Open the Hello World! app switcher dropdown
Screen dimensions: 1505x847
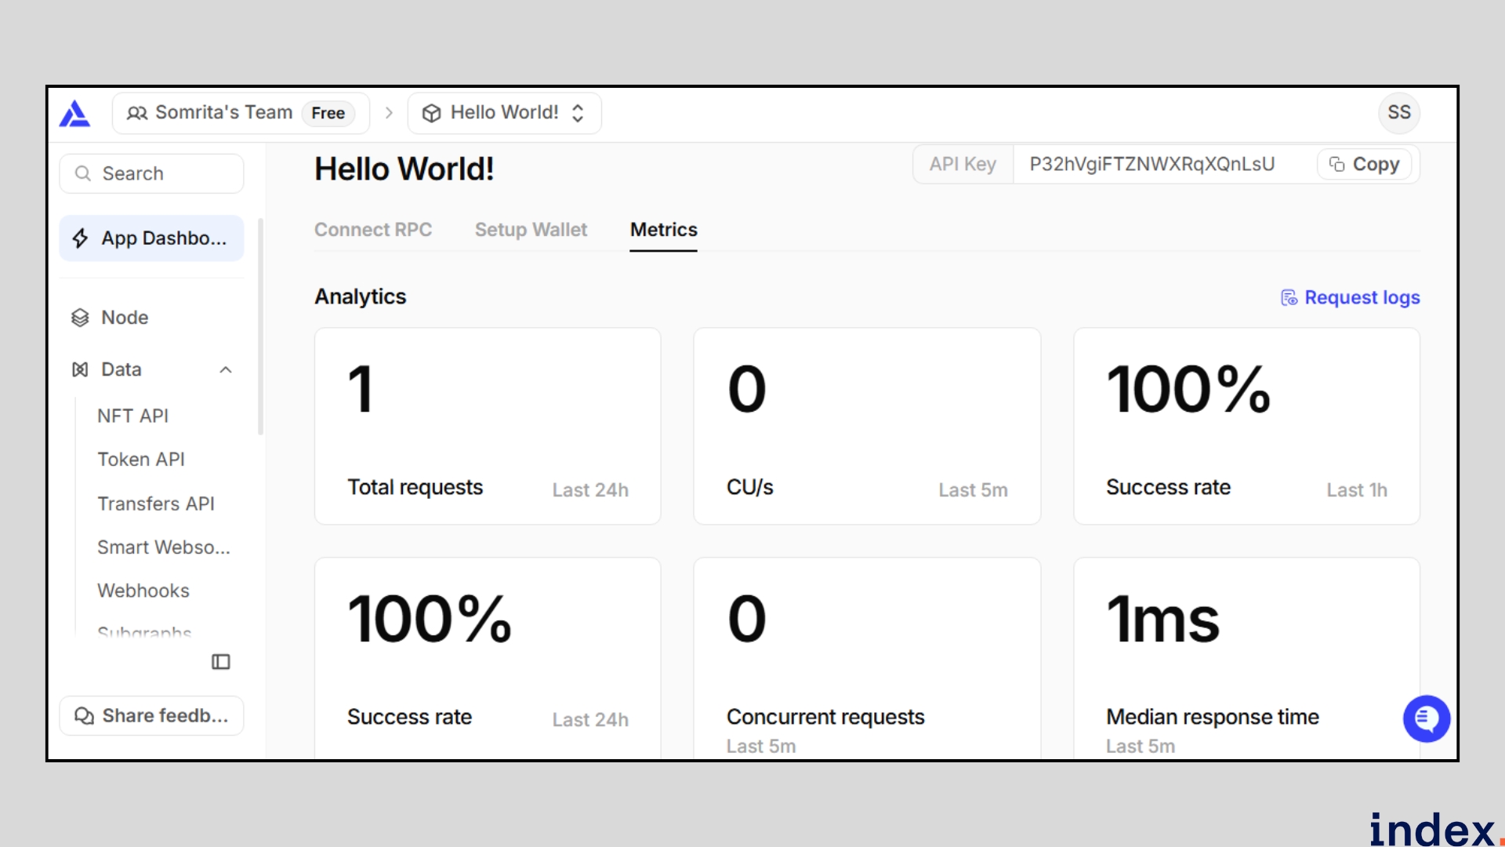pos(578,114)
